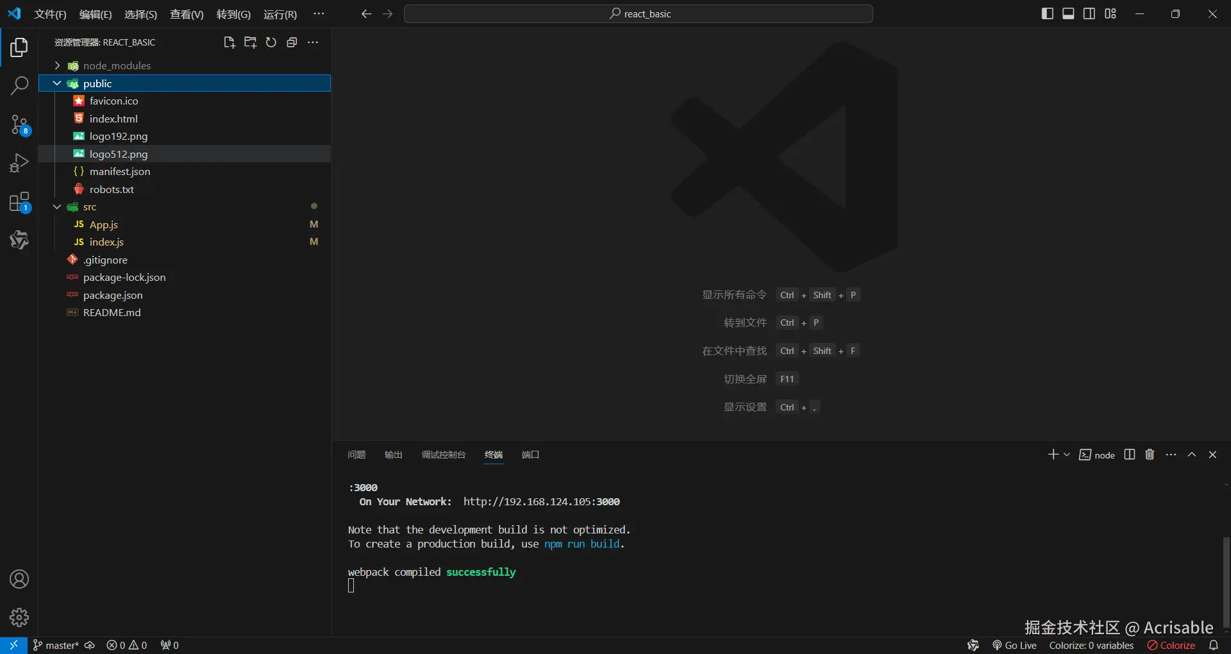Open the remote window indicator
The image size is (1231, 654).
13,645
